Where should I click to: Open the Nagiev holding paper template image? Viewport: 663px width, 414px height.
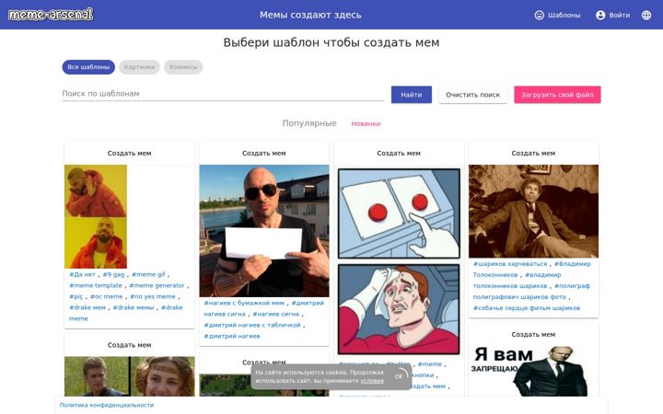click(264, 231)
